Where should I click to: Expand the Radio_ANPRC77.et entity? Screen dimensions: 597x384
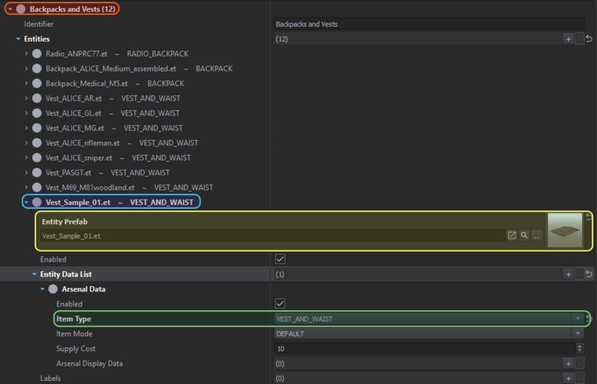[27, 54]
